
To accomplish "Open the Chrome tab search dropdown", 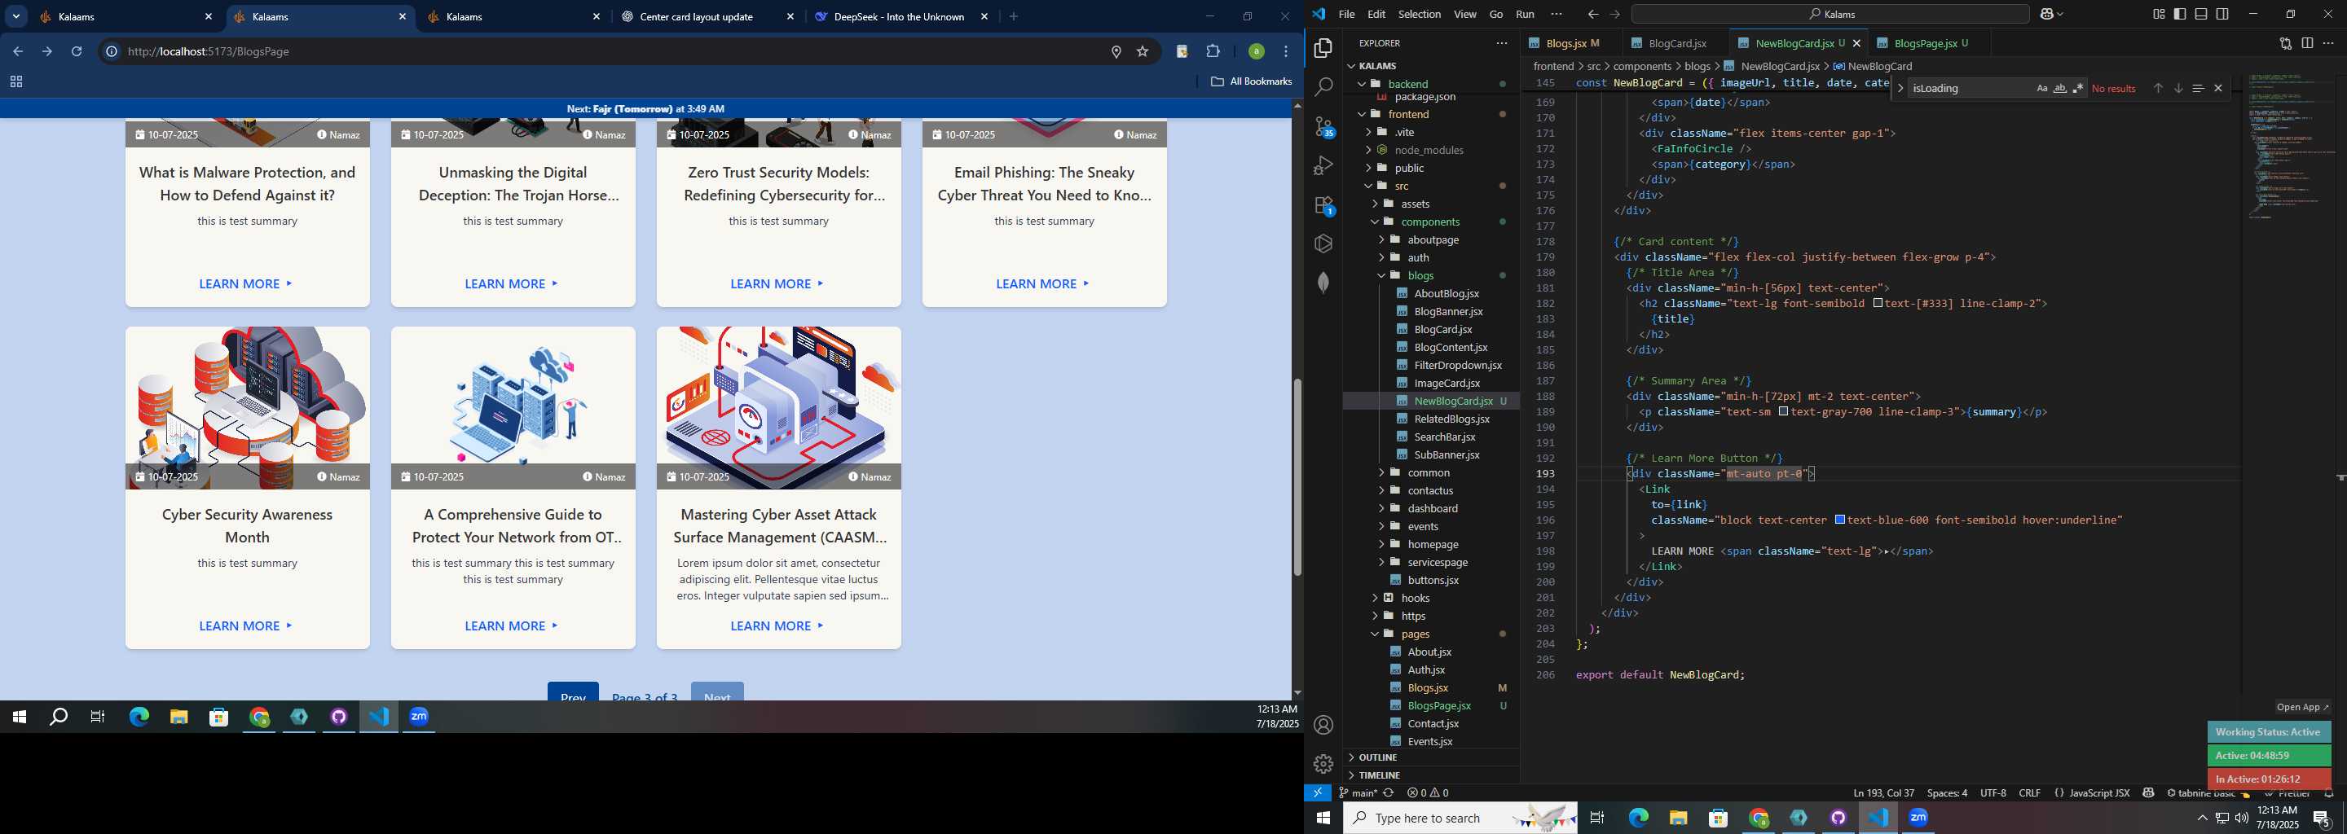I will click(x=16, y=16).
